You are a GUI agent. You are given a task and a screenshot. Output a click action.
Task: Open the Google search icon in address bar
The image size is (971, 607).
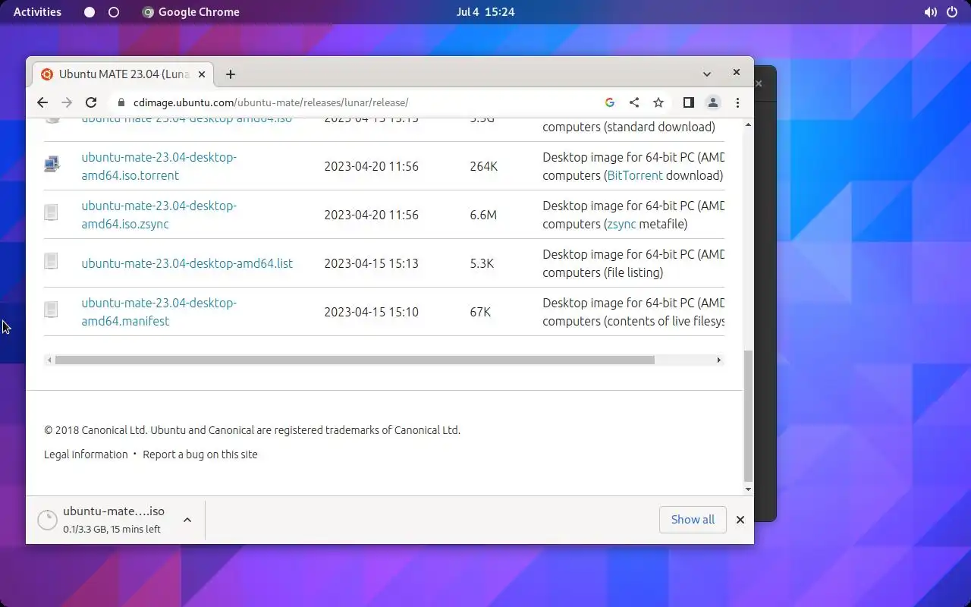(610, 102)
